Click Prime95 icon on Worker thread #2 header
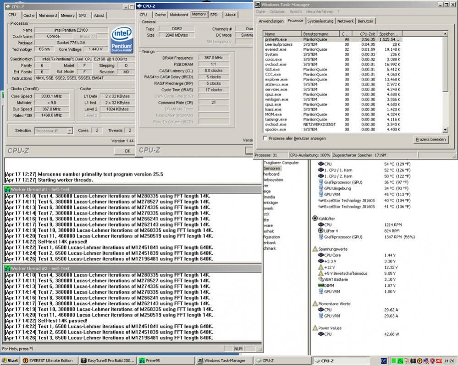 [x=7, y=268]
